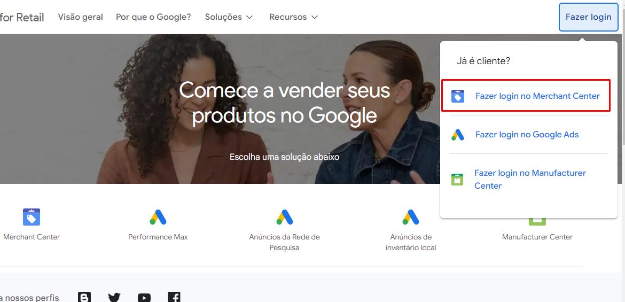
Task: Open the Visão geral nav item
Action: (x=81, y=17)
